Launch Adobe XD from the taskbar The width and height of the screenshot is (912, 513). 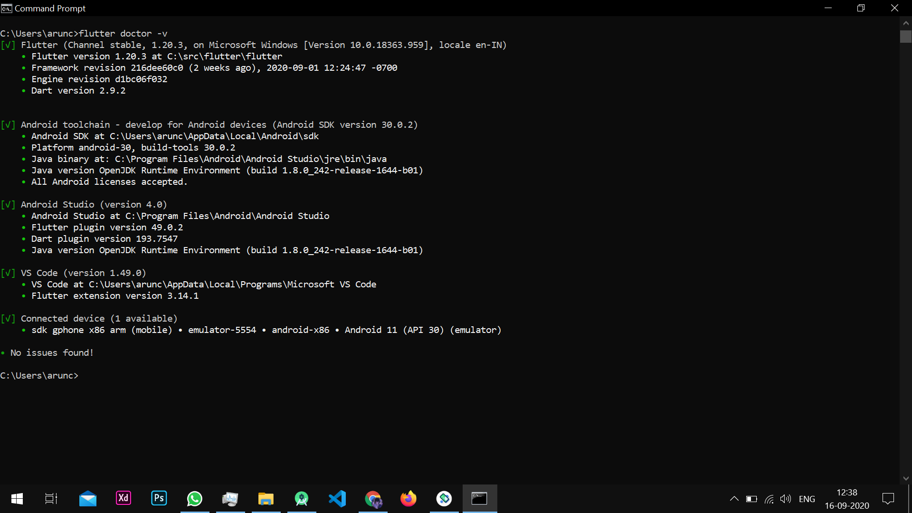tap(123, 498)
